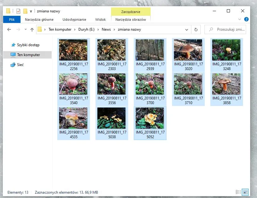Switch to the Widok ribbon tab
The image size is (257, 198).
pos(100,19)
